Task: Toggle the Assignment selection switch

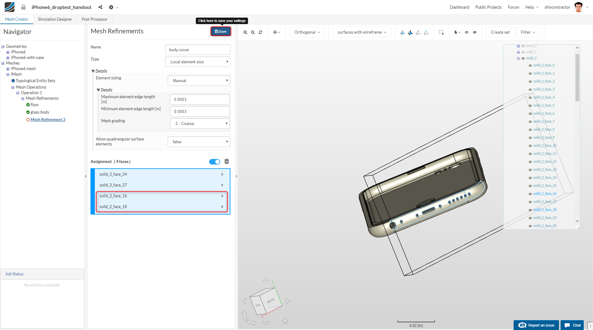Action: pyautogui.click(x=214, y=162)
